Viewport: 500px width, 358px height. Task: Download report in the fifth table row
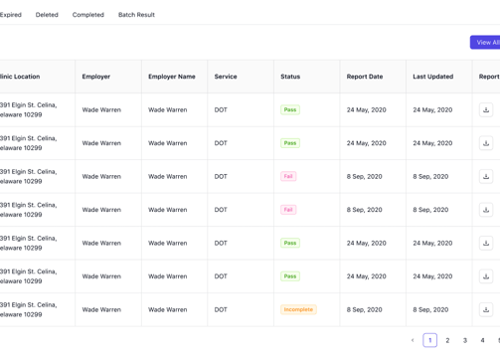486,243
